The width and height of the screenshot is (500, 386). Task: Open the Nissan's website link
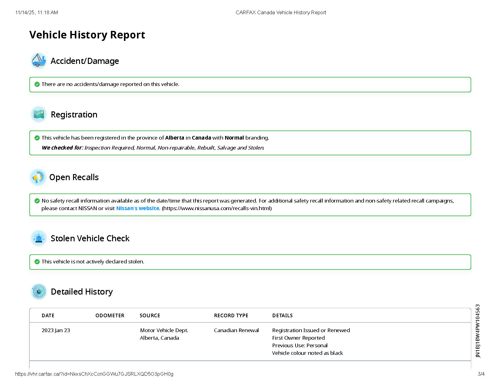pos(138,208)
